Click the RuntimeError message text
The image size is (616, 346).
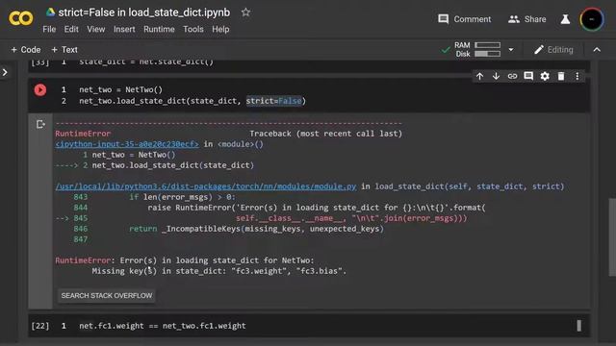point(185,260)
